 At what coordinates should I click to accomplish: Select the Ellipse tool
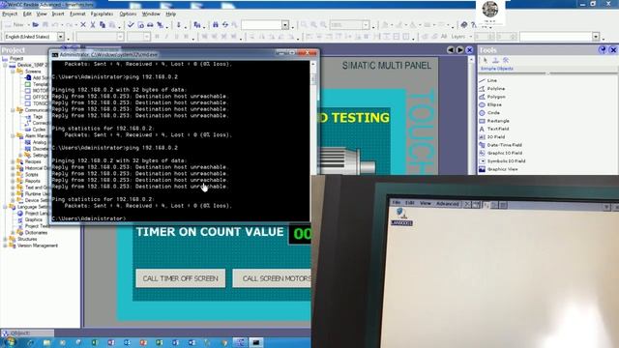coord(494,104)
